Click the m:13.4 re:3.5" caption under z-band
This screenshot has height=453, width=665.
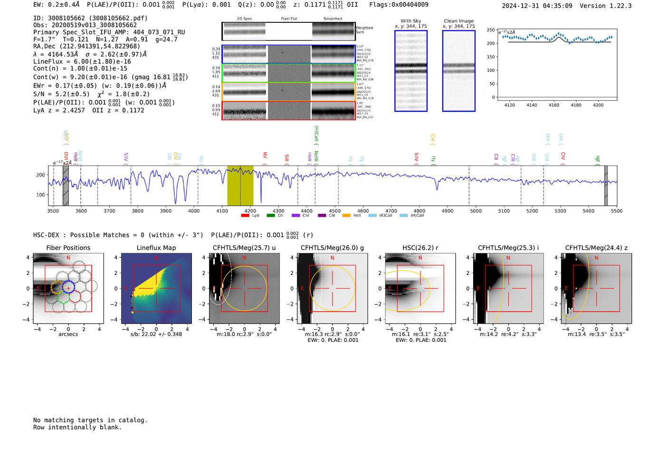(597, 334)
